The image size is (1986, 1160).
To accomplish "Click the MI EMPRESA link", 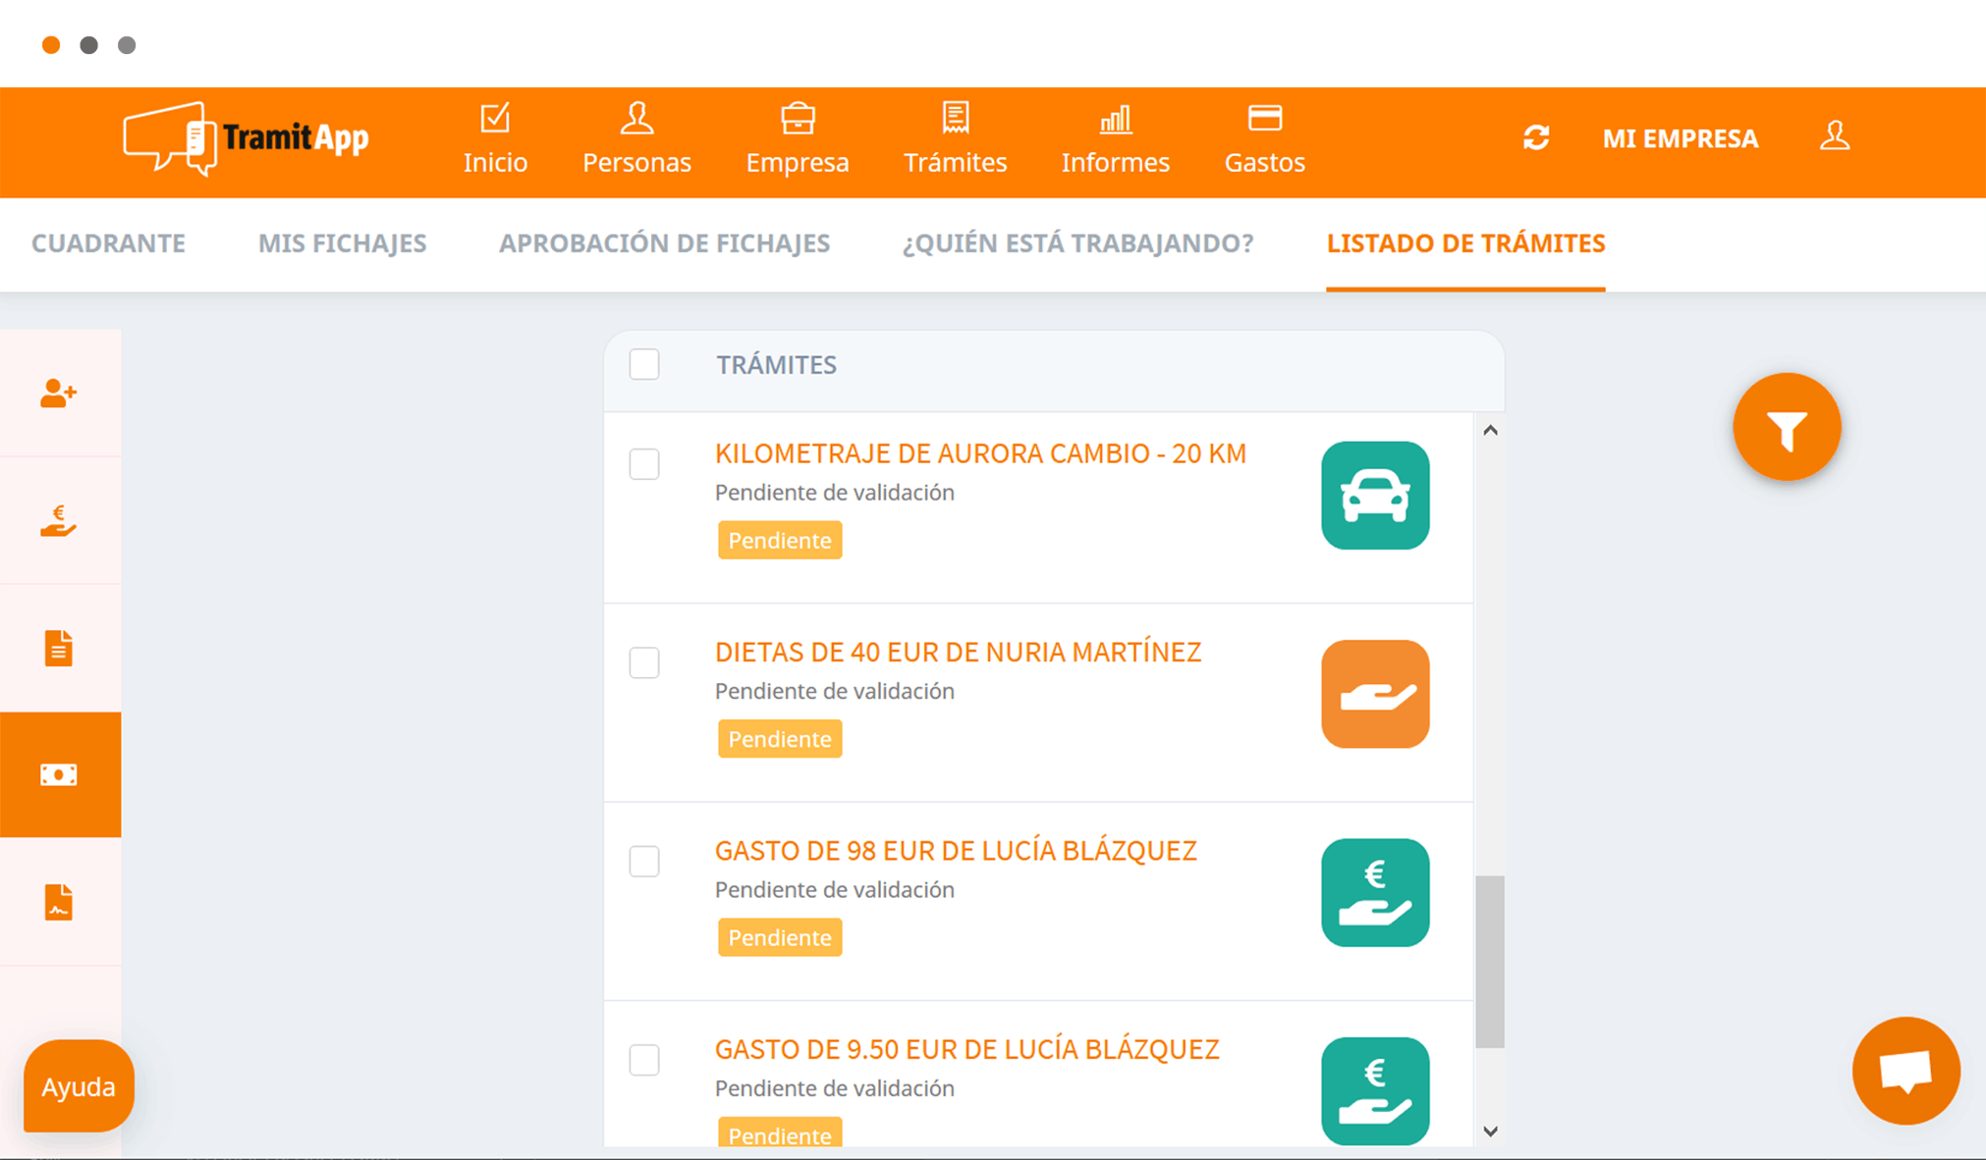I will pos(1680,138).
